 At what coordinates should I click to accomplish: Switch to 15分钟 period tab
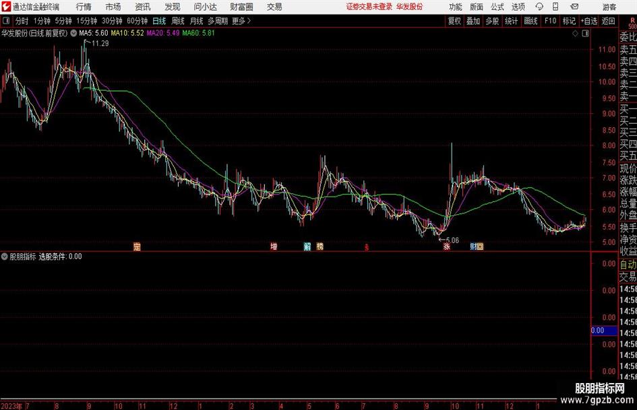pyautogui.click(x=87, y=21)
